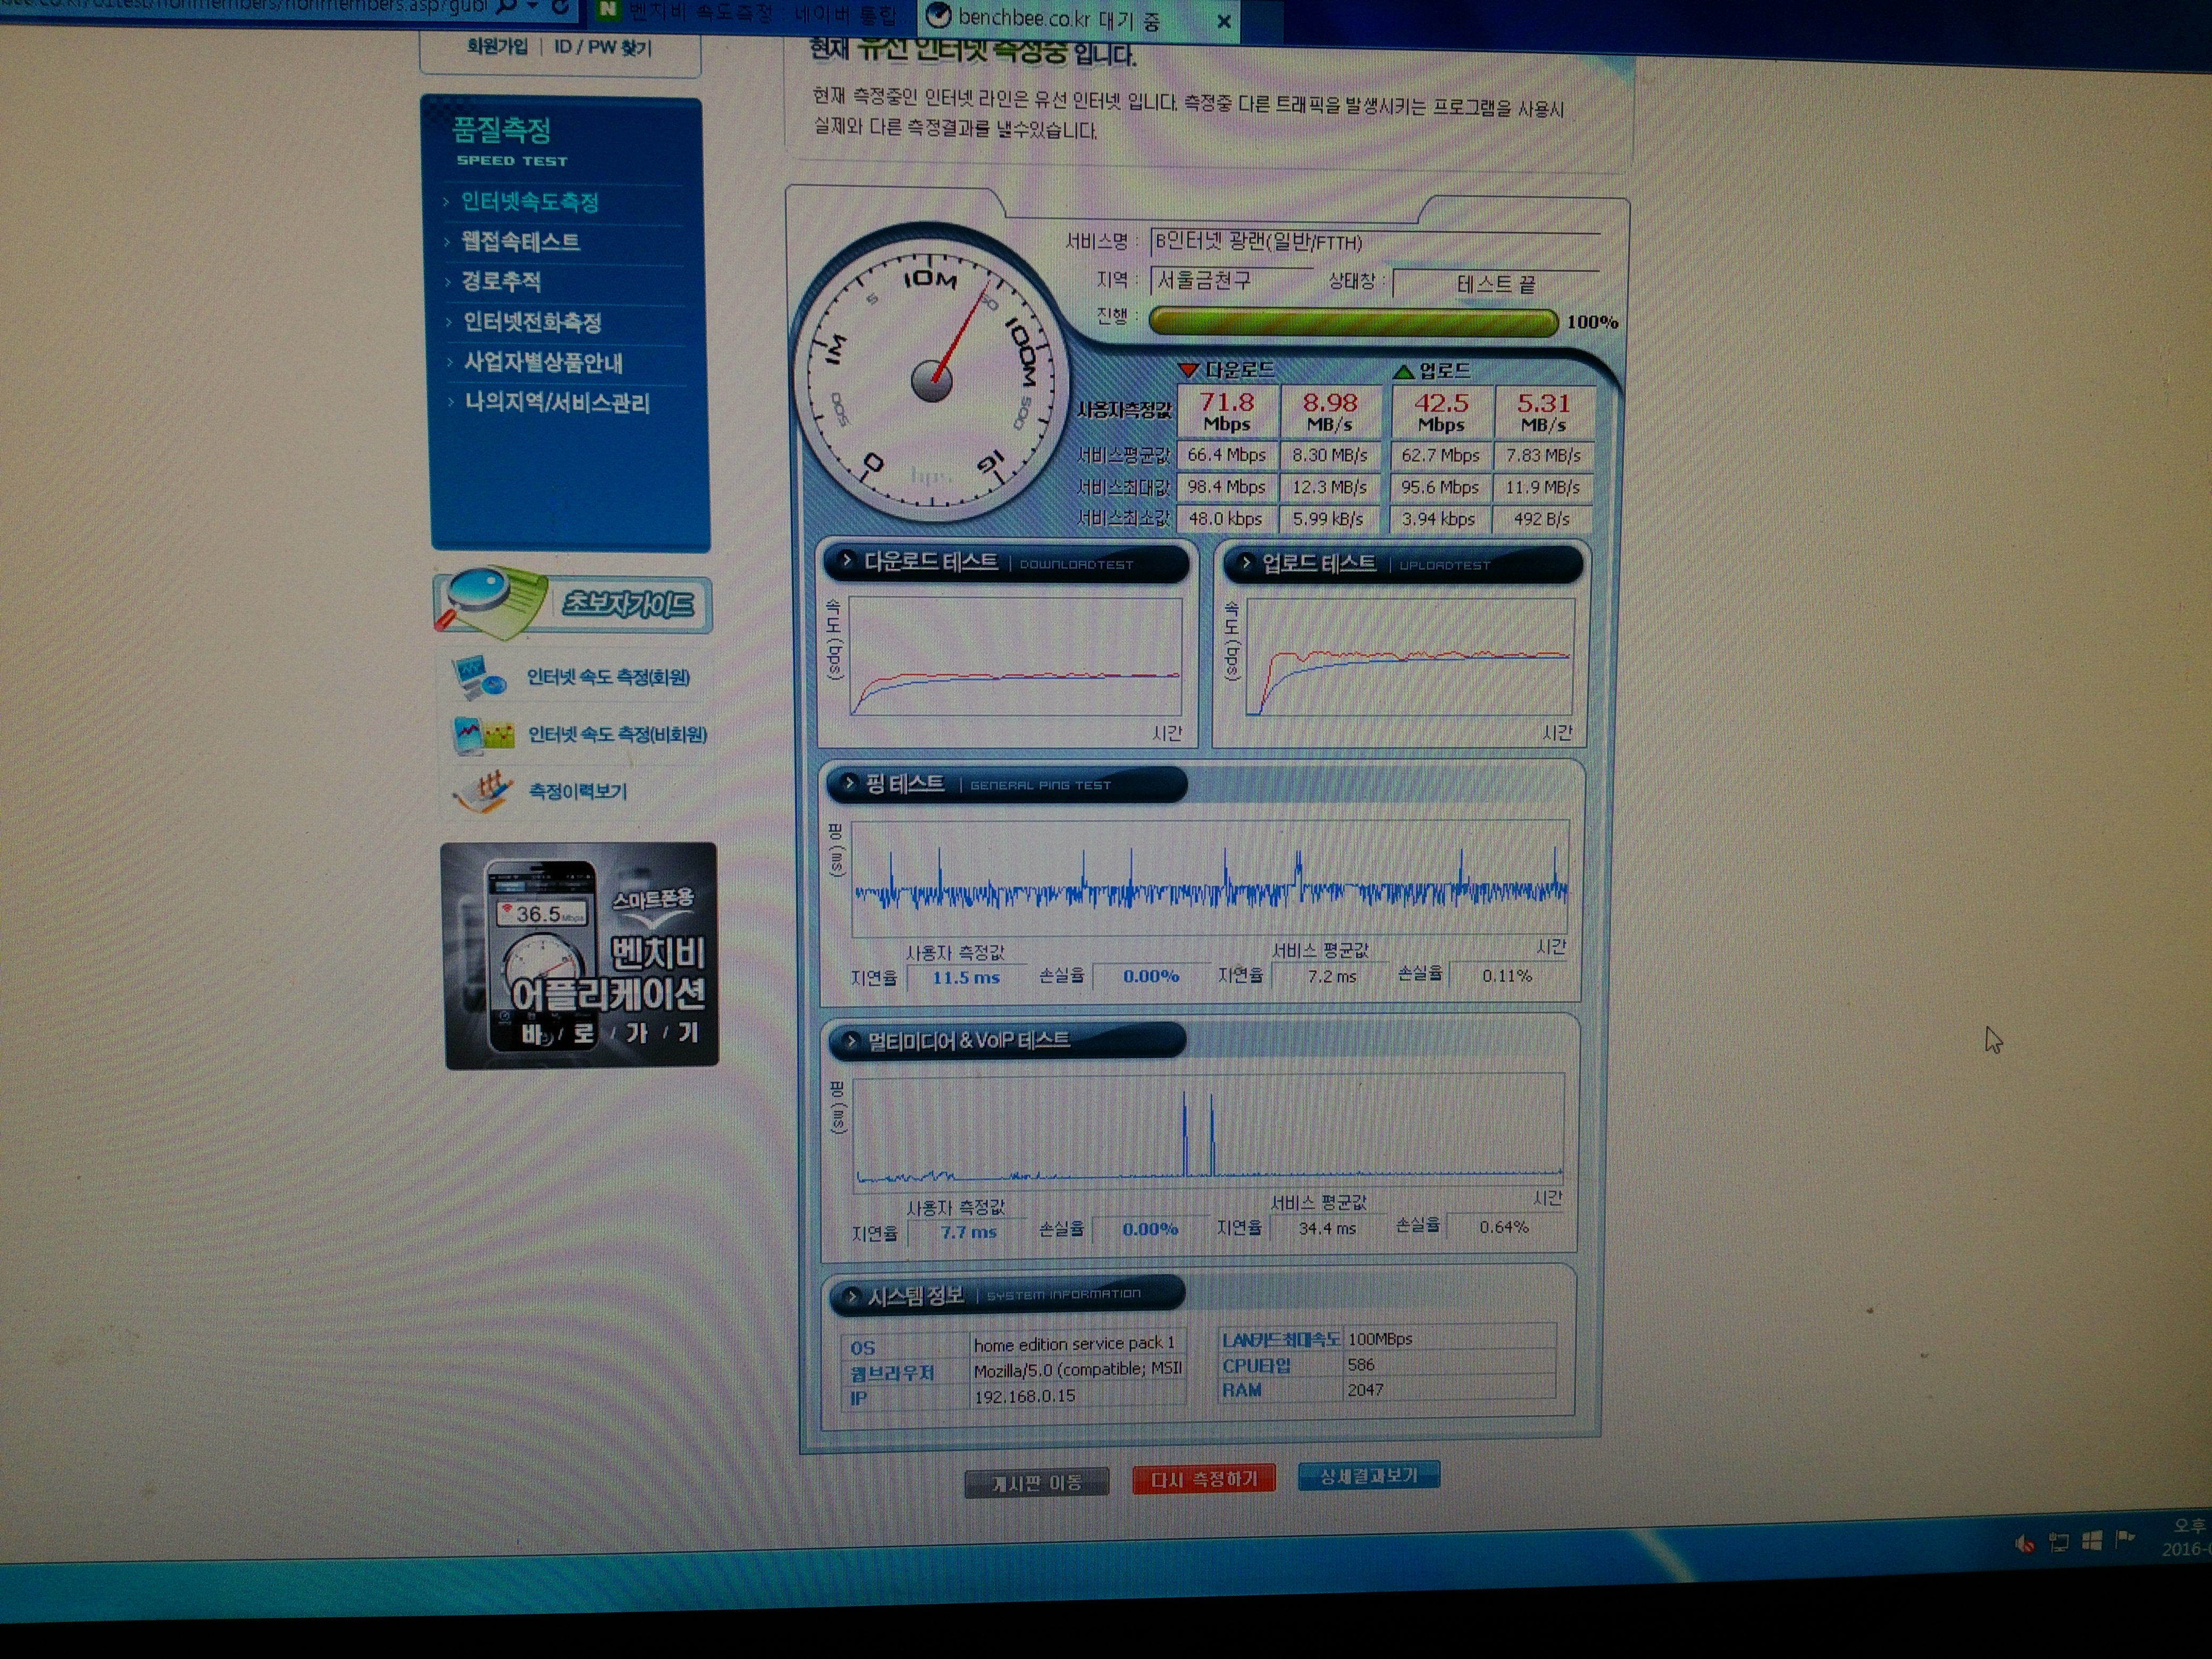Viewport: 2212px width, 1659px height.
Task: Close the benchbee.co.kr browser tab
Action: click(1223, 21)
